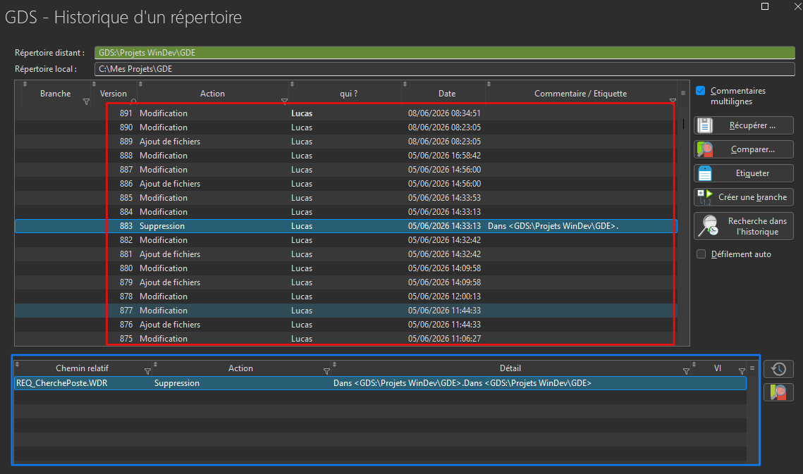803x474 pixels.
Task: Click date 05/06/2026 16:58:42 cell
Action: coord(444,156)
